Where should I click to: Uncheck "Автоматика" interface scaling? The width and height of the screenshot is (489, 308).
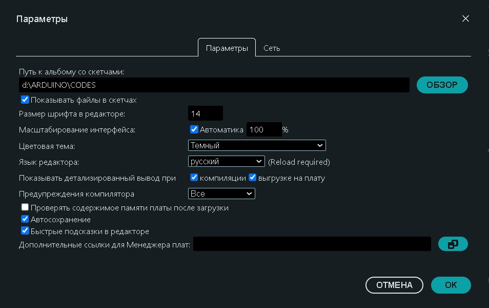tap(194, 129)
